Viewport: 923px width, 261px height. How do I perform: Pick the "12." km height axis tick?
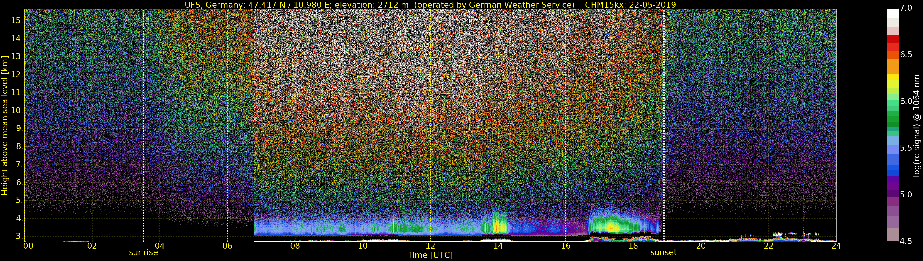(x=17, y=75)
